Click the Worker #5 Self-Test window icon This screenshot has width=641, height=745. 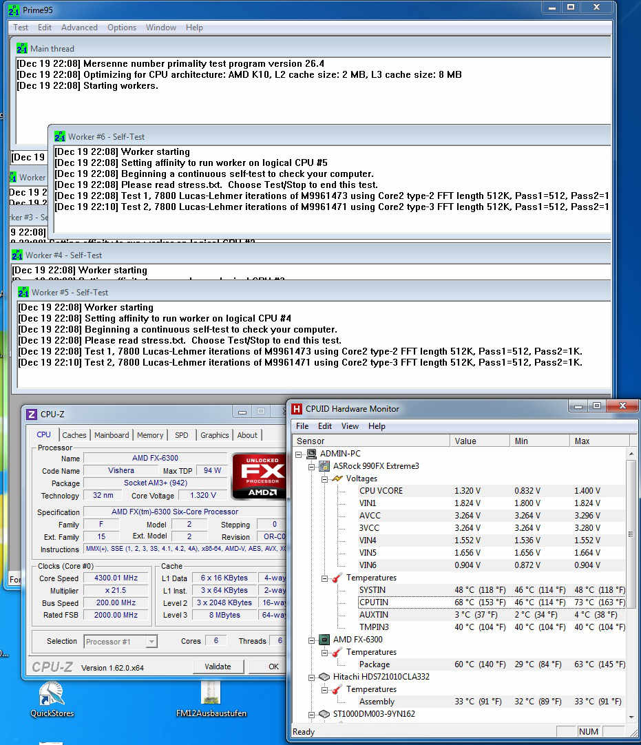[x=23, y=292]
